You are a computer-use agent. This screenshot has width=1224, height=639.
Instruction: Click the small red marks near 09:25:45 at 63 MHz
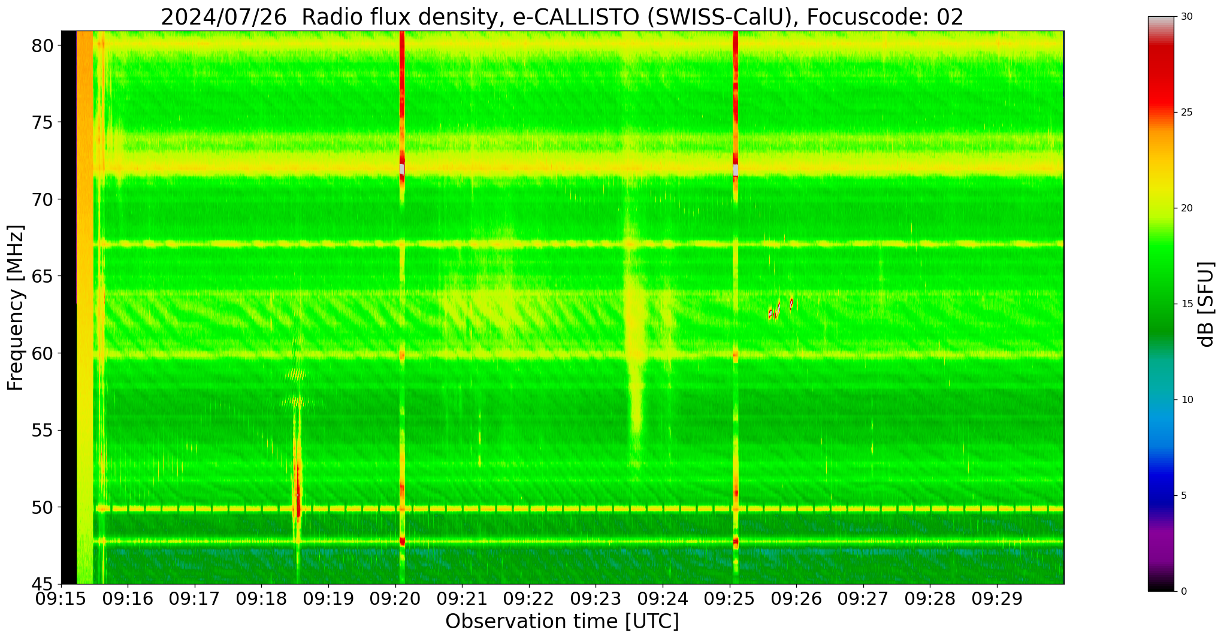pyautogui.click(x=780, y=309)
